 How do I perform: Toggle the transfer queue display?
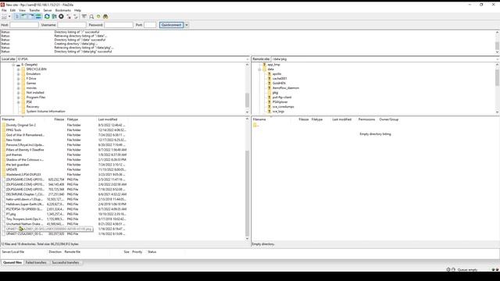[38, 16]
